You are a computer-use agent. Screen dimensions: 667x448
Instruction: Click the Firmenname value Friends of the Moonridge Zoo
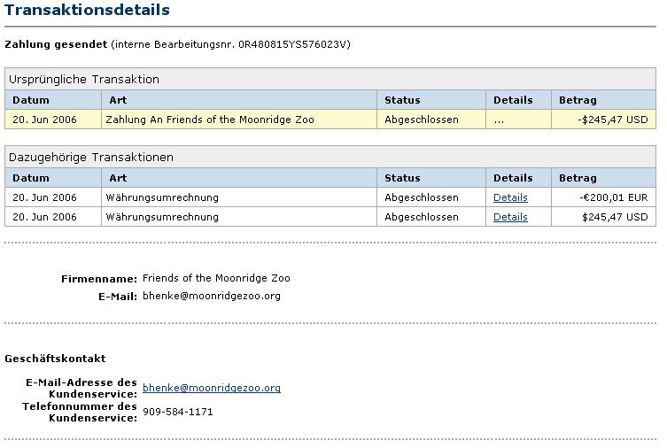click(216, 278)
